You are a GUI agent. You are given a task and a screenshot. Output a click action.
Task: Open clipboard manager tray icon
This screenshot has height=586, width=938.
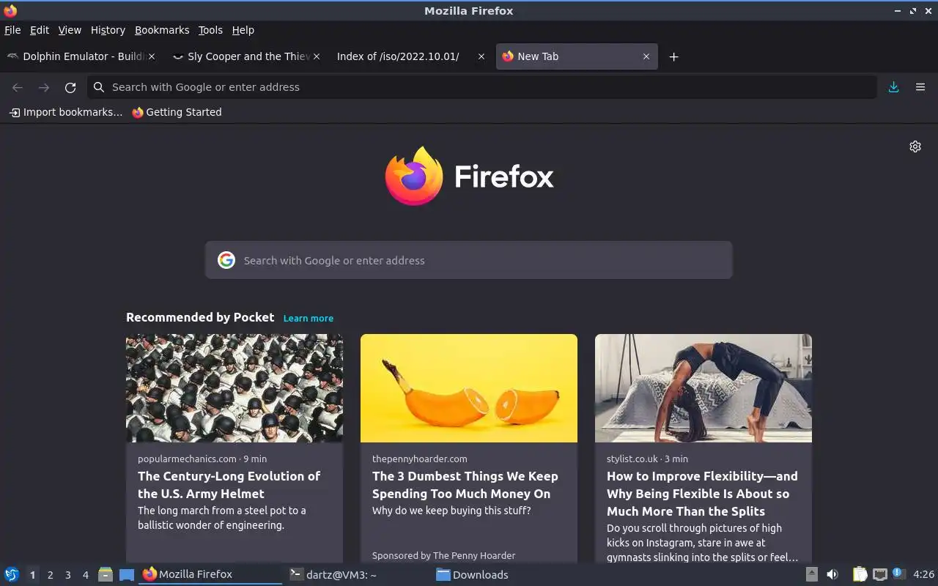[x=860, y=574]
